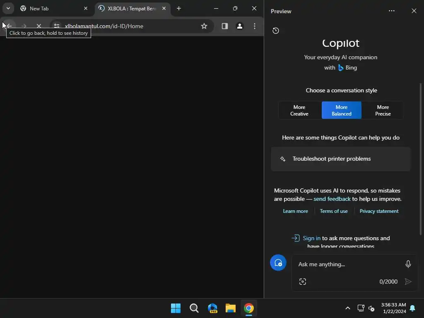Viewport: 424px width, 318px height.
Task: Close the XLBOLA tab
Action: tap(164, 8)
